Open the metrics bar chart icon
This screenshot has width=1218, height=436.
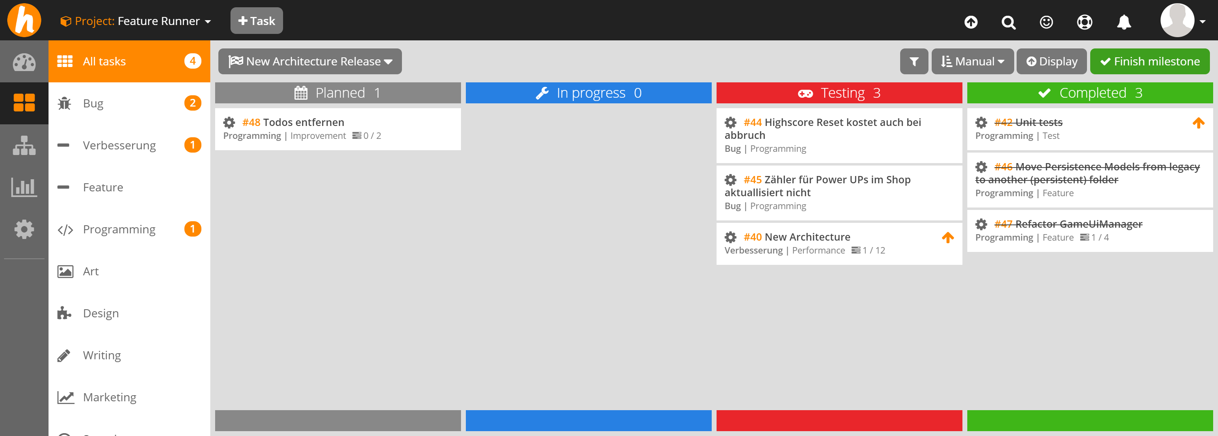click(x=24, y=187)
